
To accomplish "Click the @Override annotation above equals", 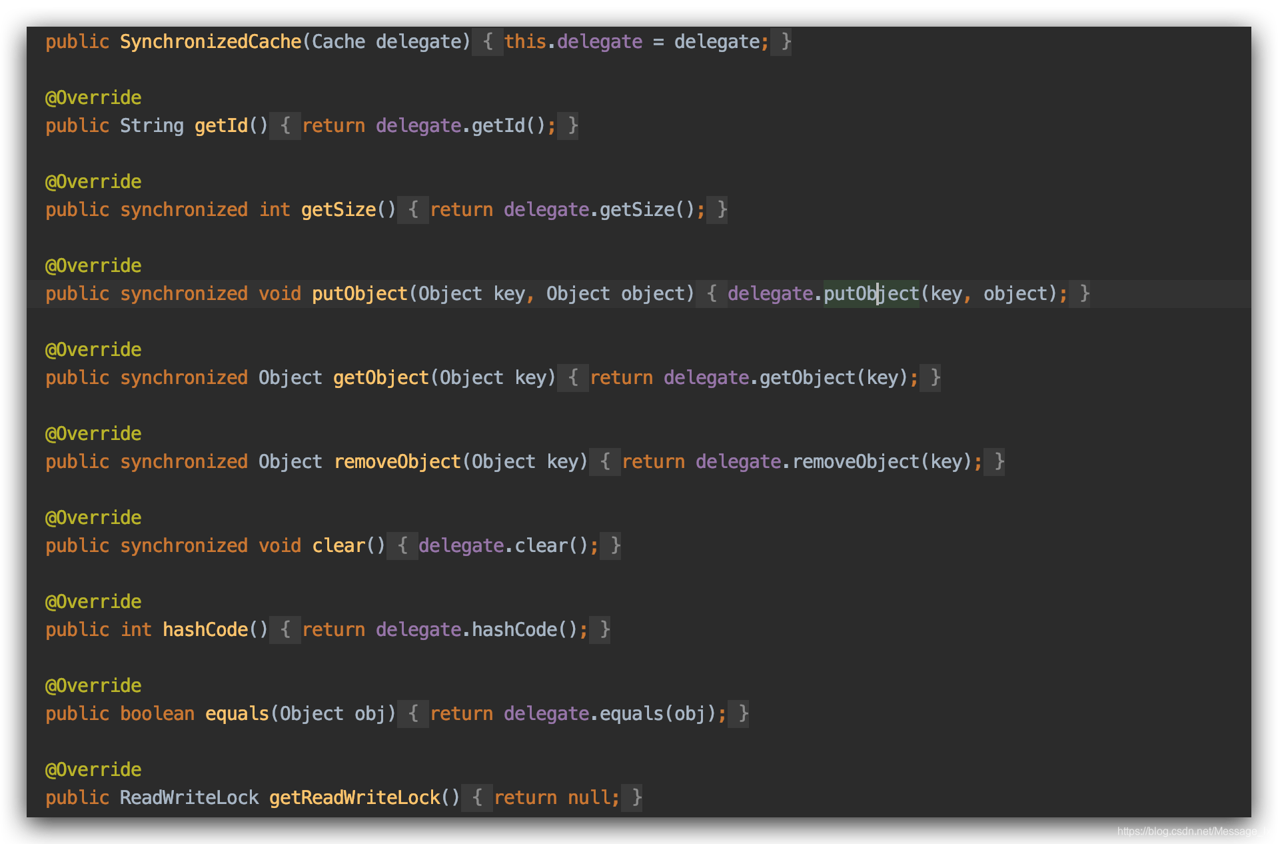I will [93, 686].
